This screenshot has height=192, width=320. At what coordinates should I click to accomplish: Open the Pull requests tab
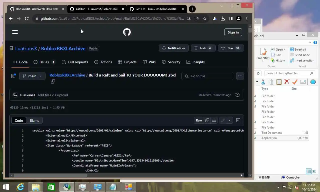pyautogui.click(x=75, y=62)
